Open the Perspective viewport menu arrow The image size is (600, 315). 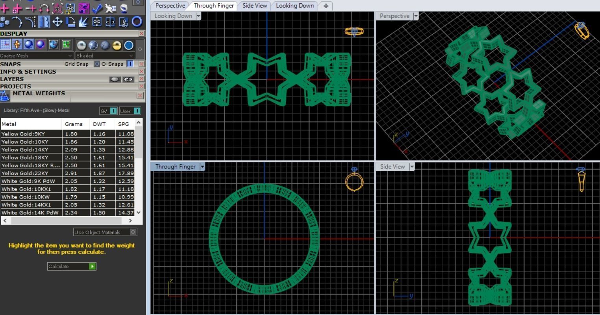416,16
